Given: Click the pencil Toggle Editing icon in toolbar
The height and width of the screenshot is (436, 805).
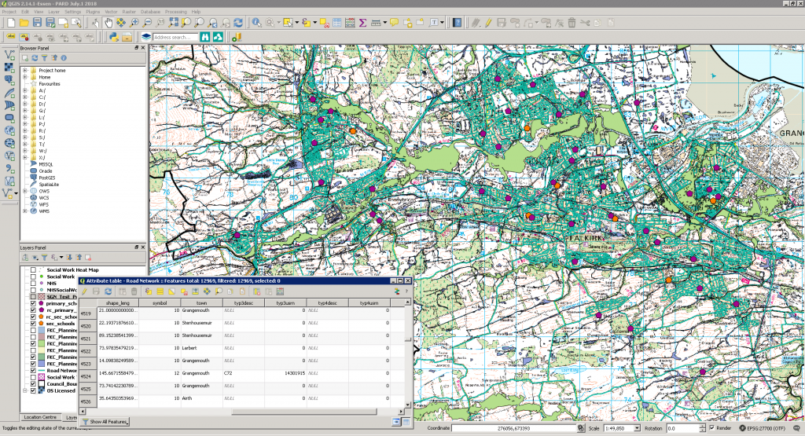Looking at the screenshot, I should click(x=488, y=23).
